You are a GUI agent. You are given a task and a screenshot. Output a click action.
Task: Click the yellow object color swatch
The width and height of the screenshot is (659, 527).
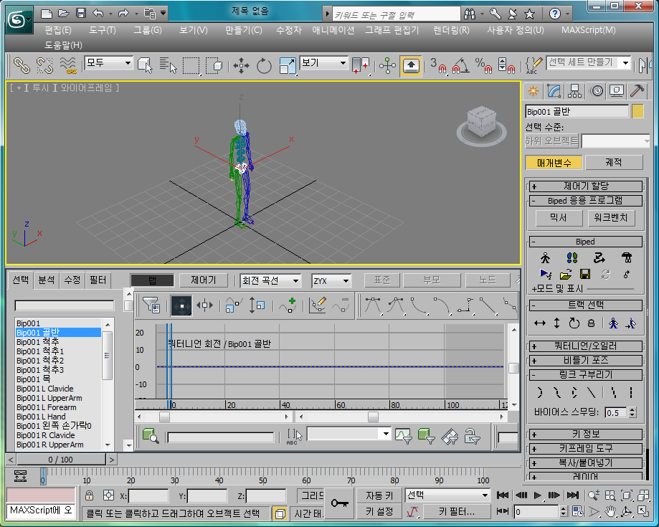pyautogui.click(x=637, y=111)
